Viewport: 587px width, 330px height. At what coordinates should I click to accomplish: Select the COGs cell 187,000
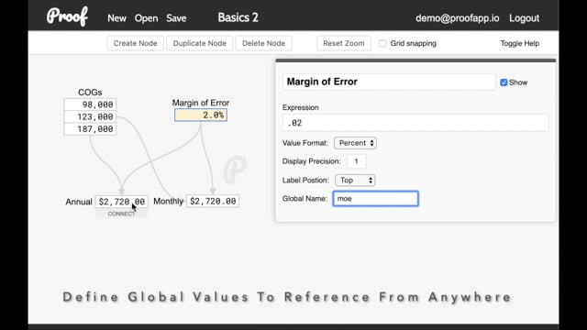pyautogui.click(x=90, y=129)
